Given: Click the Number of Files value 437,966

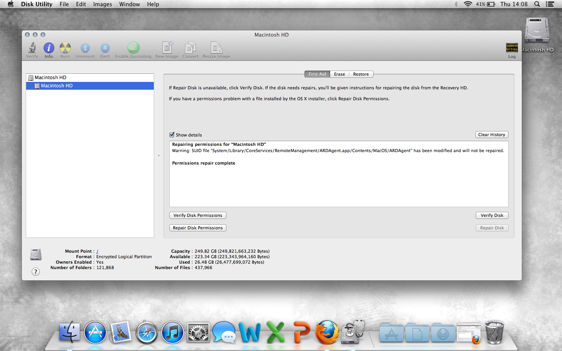Looking at the screenshot, I should coord(203,268).
